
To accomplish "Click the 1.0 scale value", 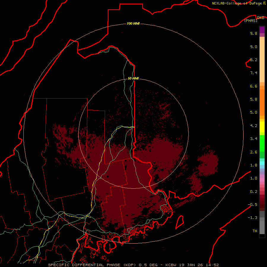I will 254,178.
